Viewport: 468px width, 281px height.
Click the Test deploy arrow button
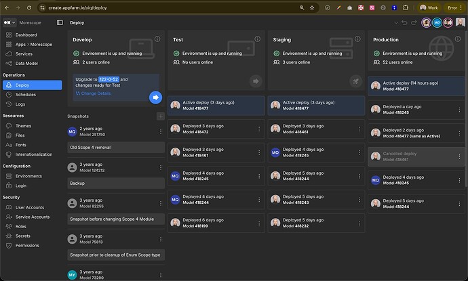(256, 81)
